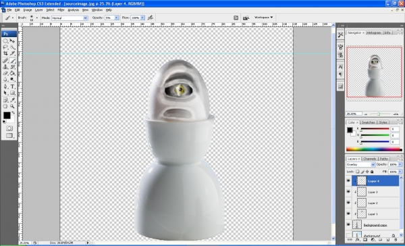
Task: Select the History Brush tool
Action: point(12,67)
